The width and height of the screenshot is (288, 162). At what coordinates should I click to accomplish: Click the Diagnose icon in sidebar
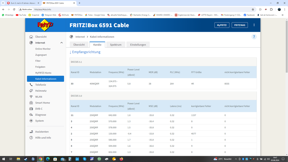(x=31, y=115)
